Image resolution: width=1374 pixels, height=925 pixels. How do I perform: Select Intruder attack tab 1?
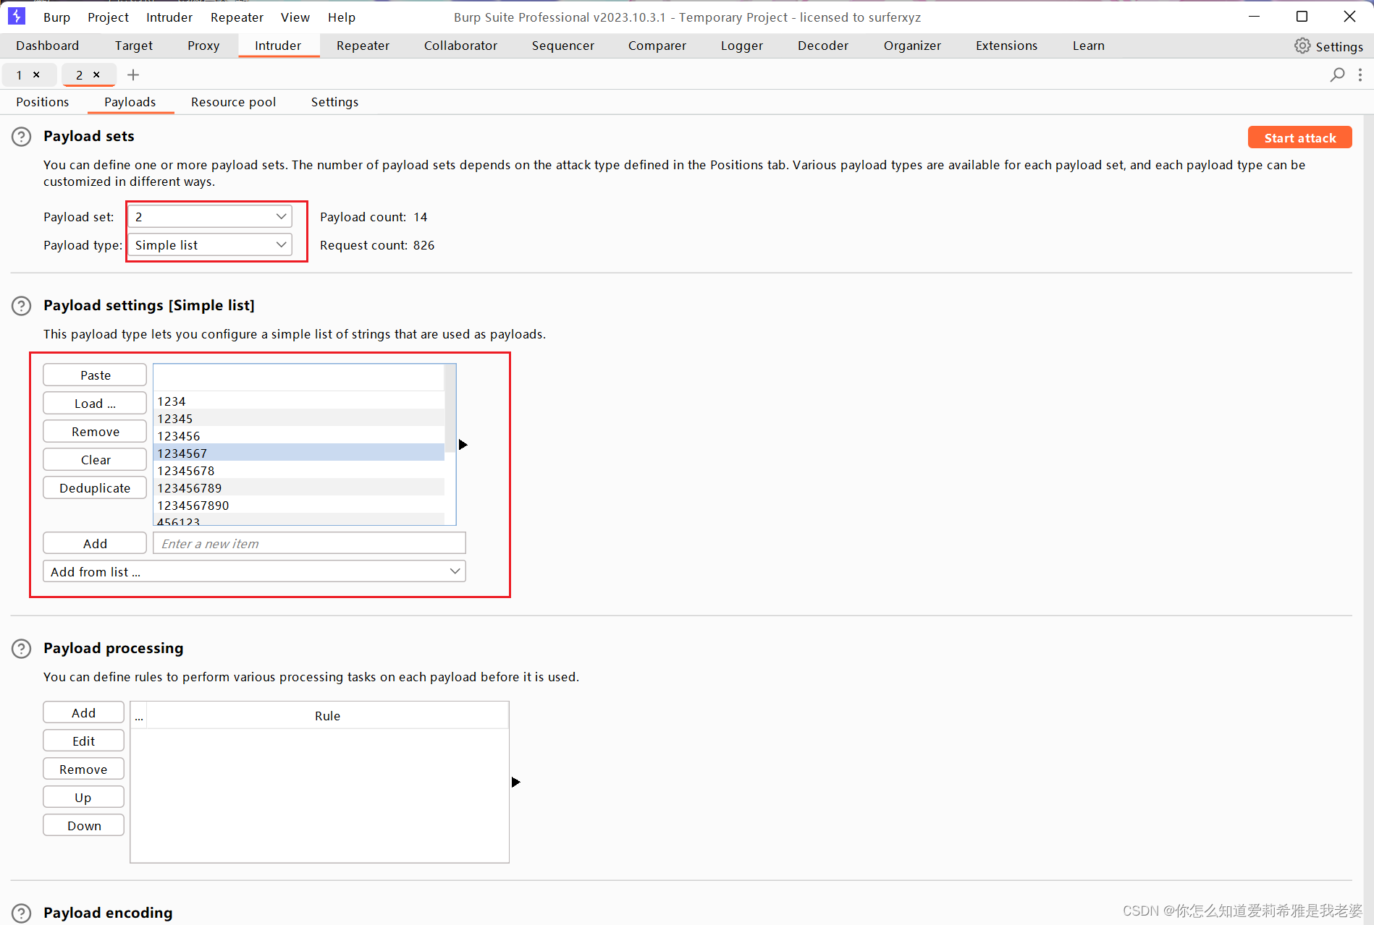point(20,74)
